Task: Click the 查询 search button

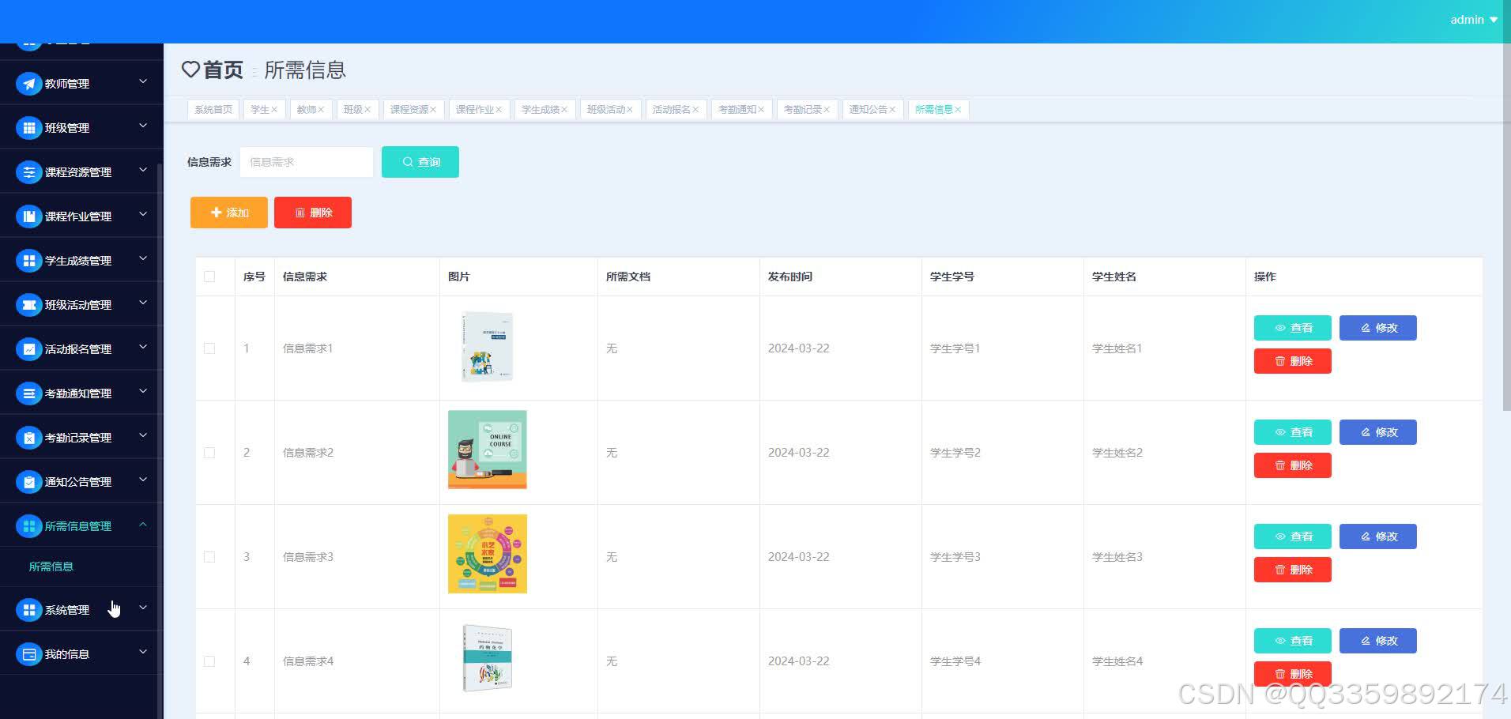Action: pyautogui.click(x=420, y=162)
